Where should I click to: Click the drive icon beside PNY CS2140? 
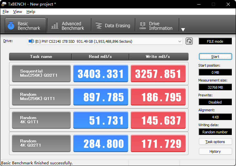coord(31,41)
